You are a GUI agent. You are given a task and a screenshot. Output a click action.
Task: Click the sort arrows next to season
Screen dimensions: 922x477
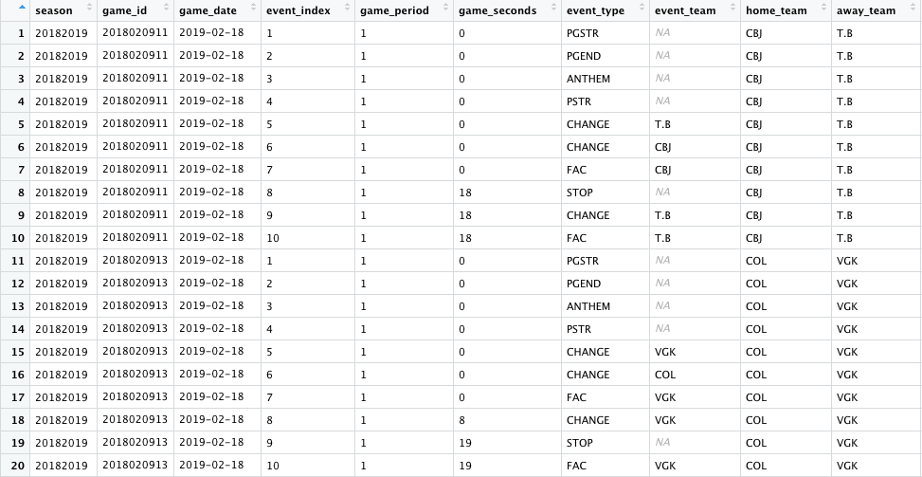[x=89, y=11]
